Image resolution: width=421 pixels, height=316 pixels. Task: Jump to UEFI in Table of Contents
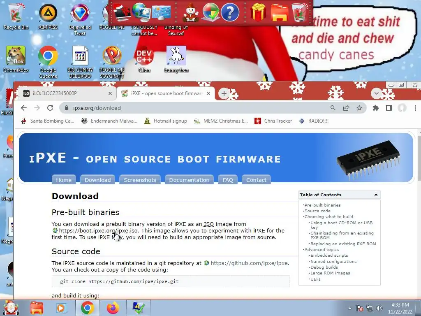tap(315, 279)
